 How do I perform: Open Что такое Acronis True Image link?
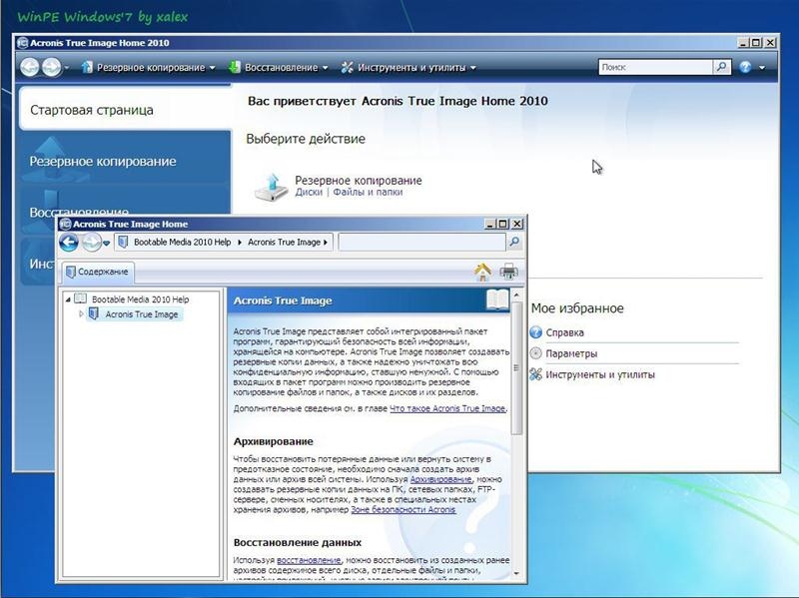pos(447,408)
